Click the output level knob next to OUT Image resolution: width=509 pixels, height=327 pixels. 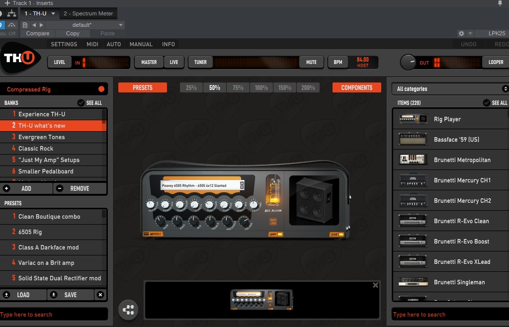click(x=408, y=62)
